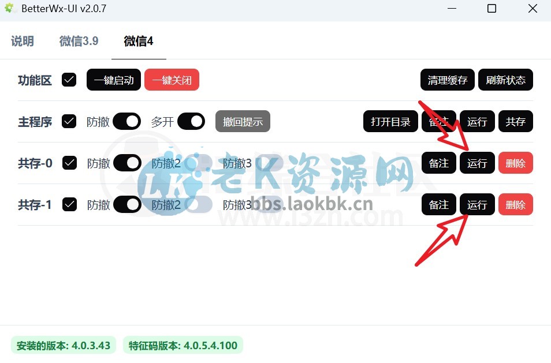This screenshot has width=551, height=363.
Task: Toggle the 共存-1 checkbox
Action: pyautogui.click(x=69, y=204)
